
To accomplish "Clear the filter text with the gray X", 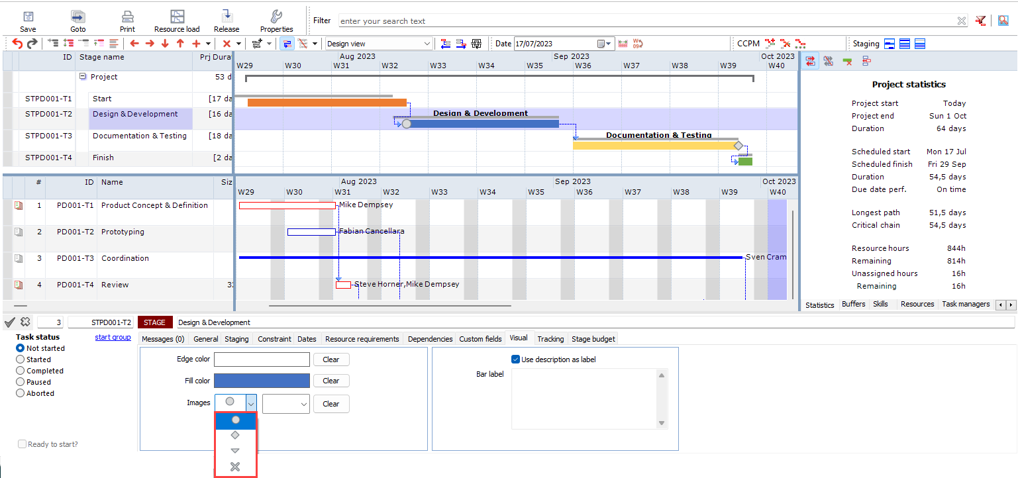I will (x=962, y=21).
